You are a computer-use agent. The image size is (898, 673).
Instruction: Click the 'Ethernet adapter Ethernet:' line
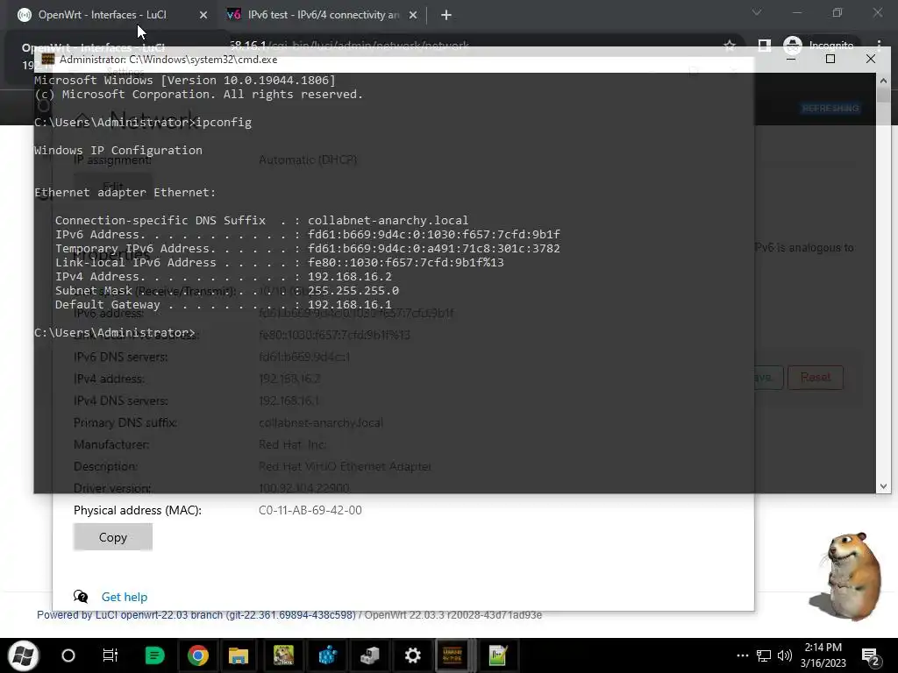pos(125,193)
